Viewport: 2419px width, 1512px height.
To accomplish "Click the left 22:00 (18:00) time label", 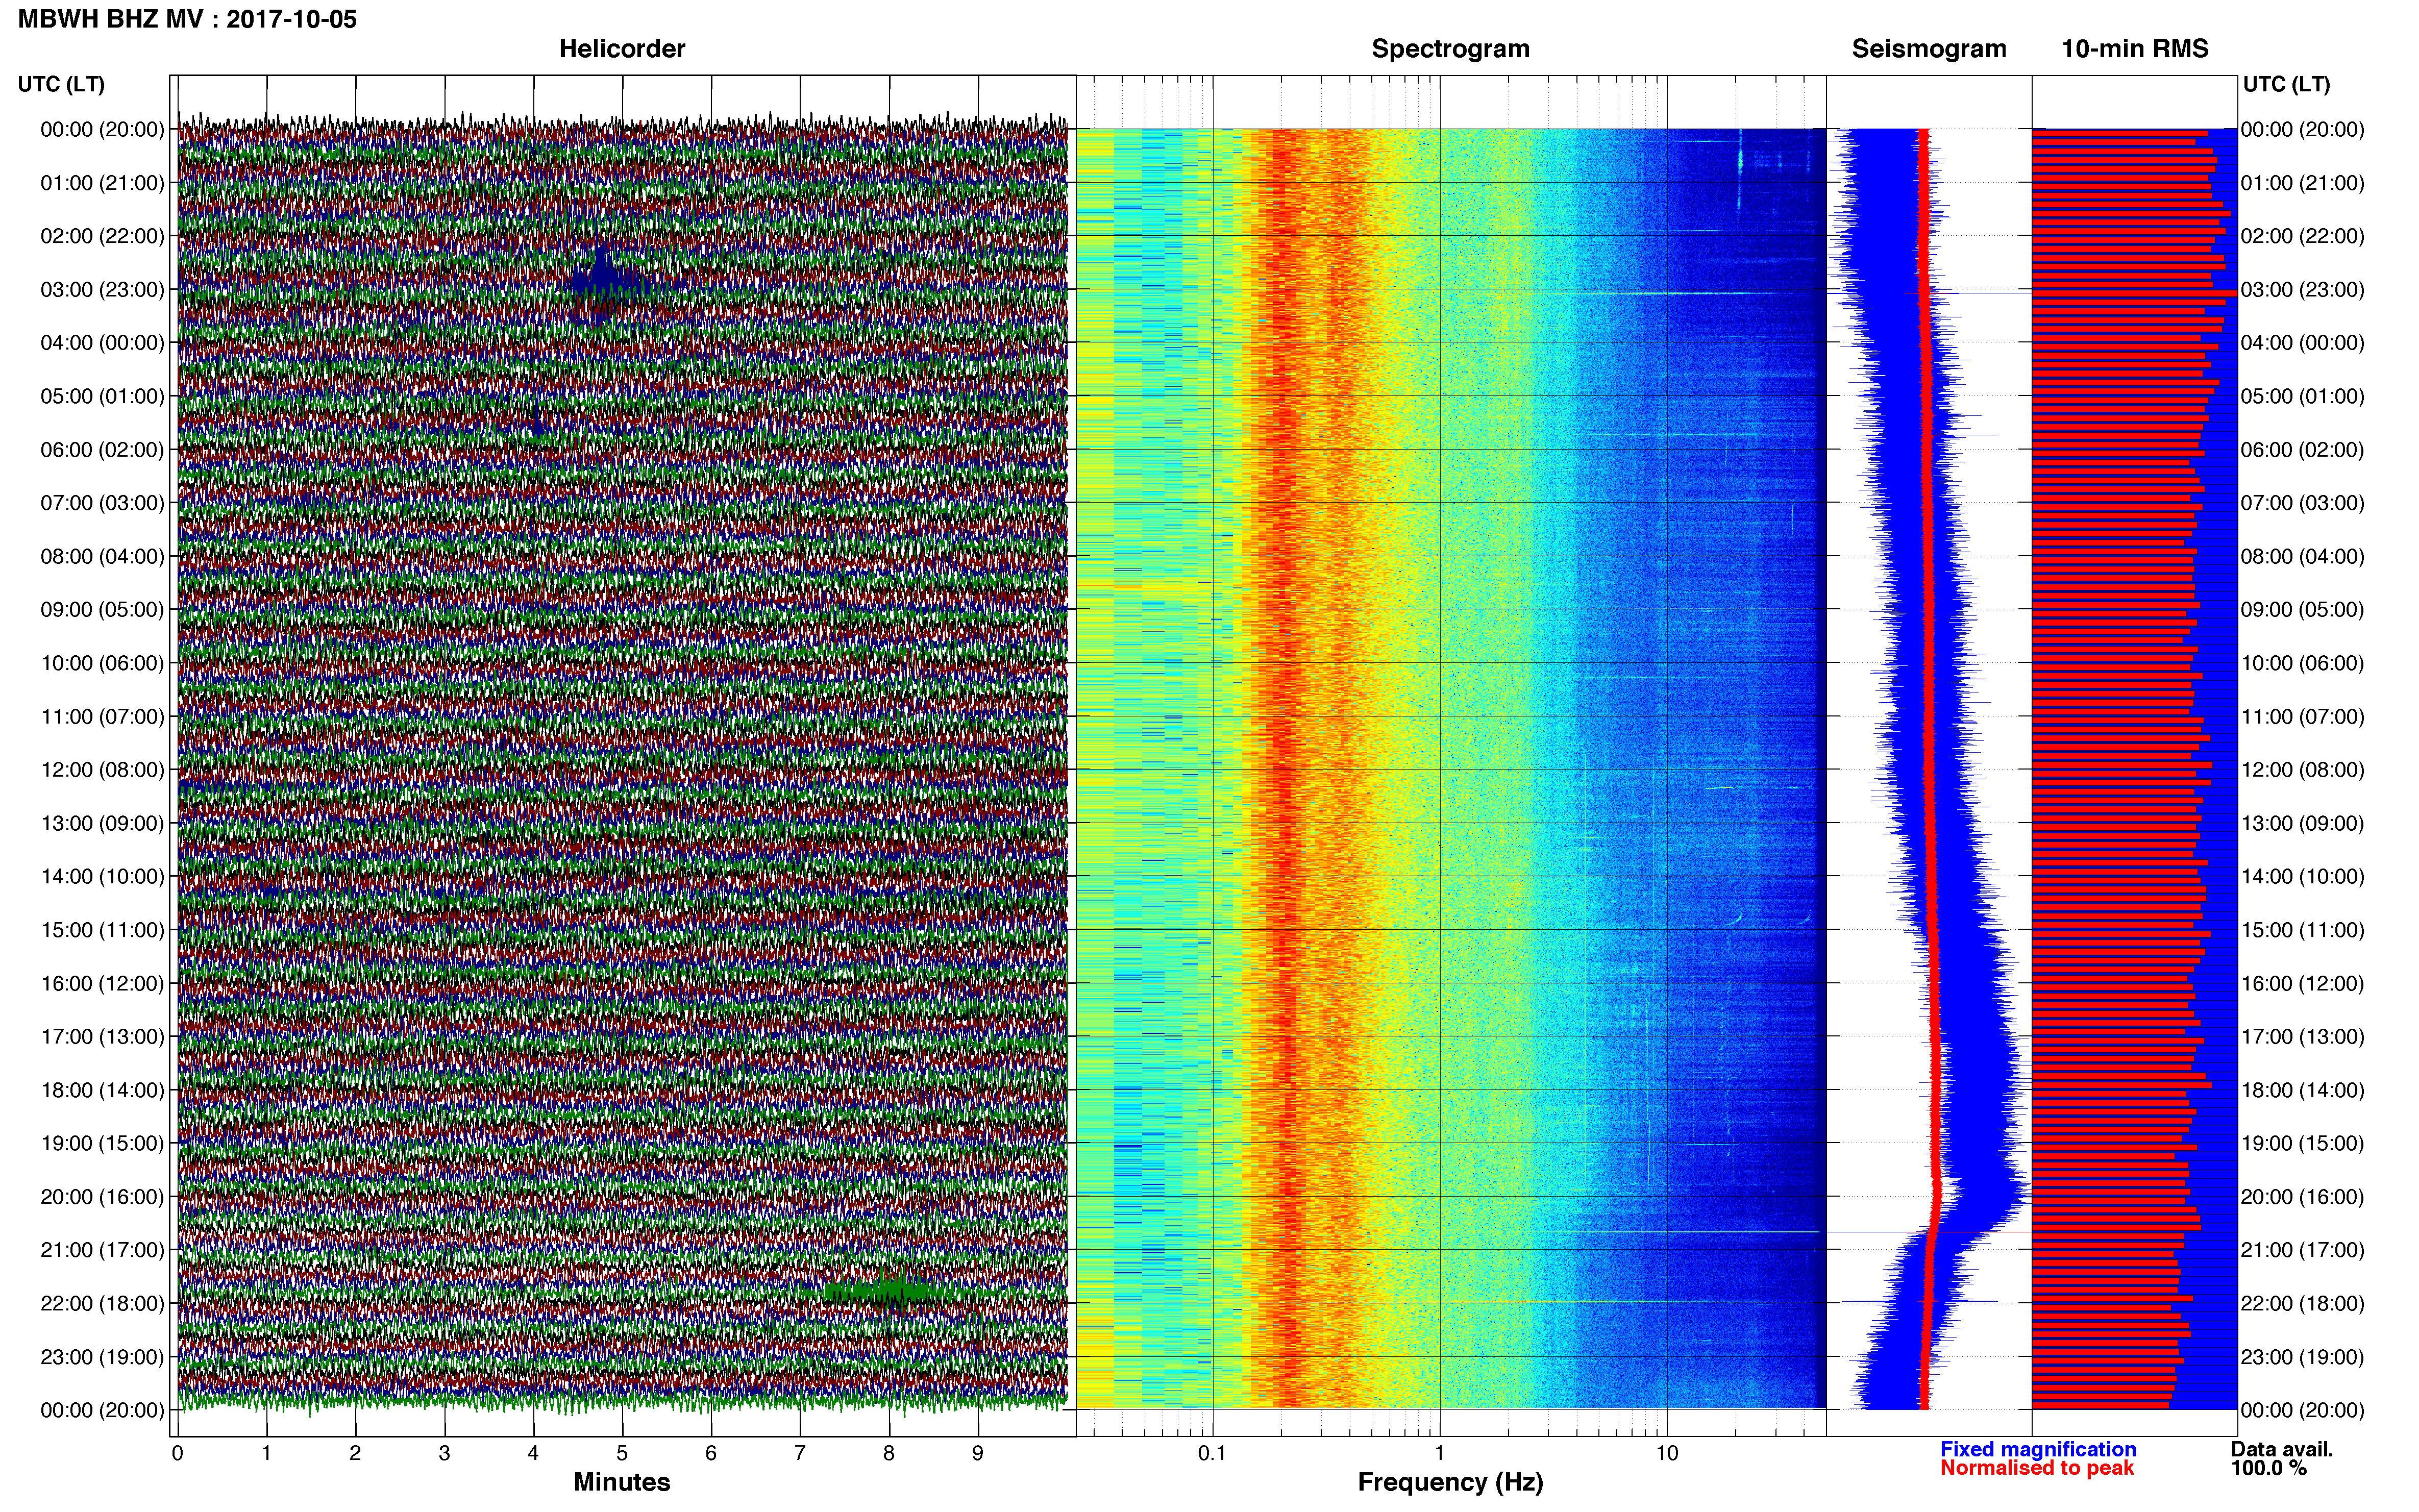I will pyautogui.click(x=102, y=1304).
